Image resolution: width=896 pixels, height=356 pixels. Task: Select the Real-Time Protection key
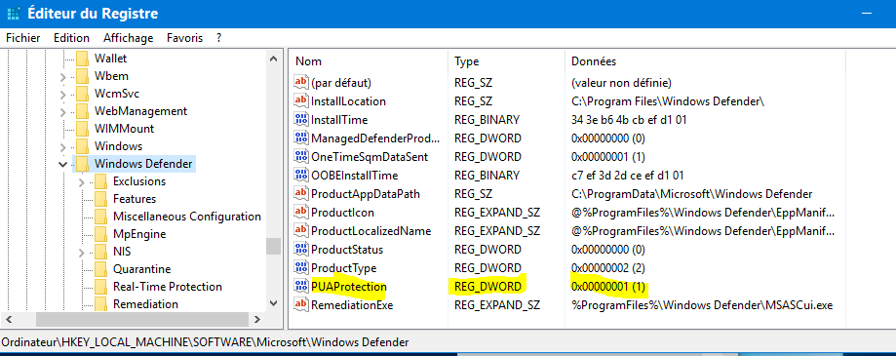168,287
